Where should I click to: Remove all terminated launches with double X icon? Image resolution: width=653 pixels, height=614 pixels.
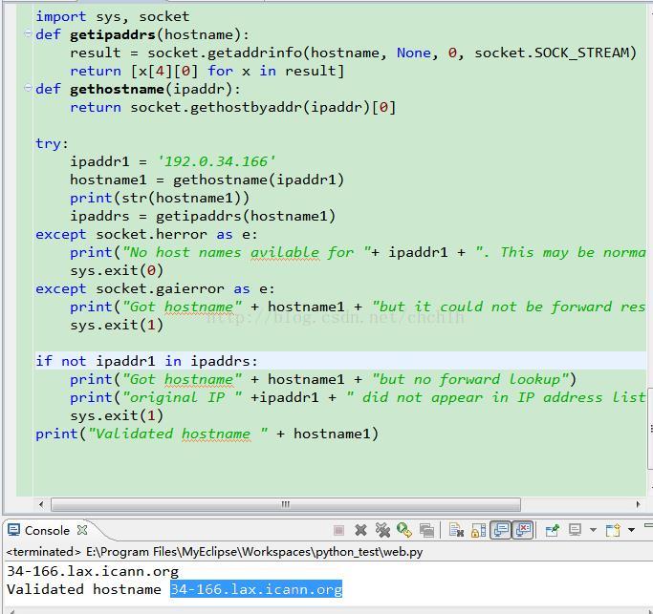pyautogui.click(x=382, y=530)
